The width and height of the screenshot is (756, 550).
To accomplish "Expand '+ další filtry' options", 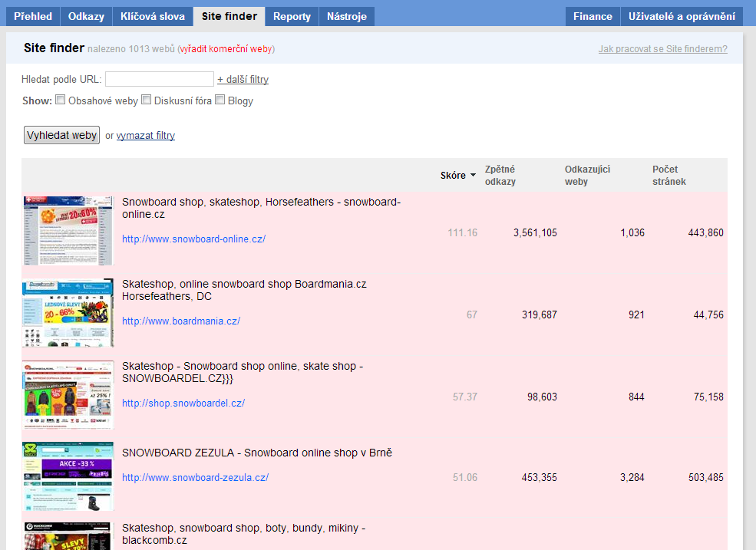I will point(243,79).
